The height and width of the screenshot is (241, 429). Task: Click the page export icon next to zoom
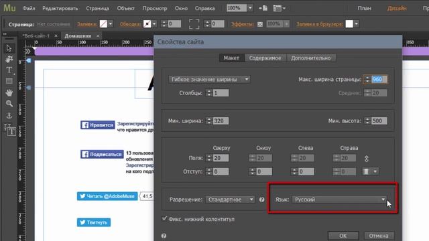263,8
